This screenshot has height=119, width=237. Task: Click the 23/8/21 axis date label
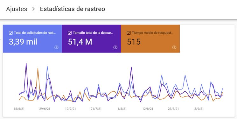coord(173,109)
